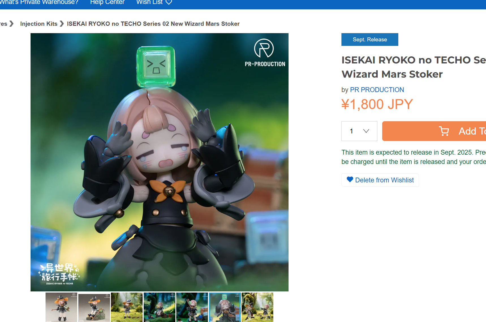The width and height of the screenshot is (486, 322).
Task: Open the Help Center menu link
Action: click(107, 2)
